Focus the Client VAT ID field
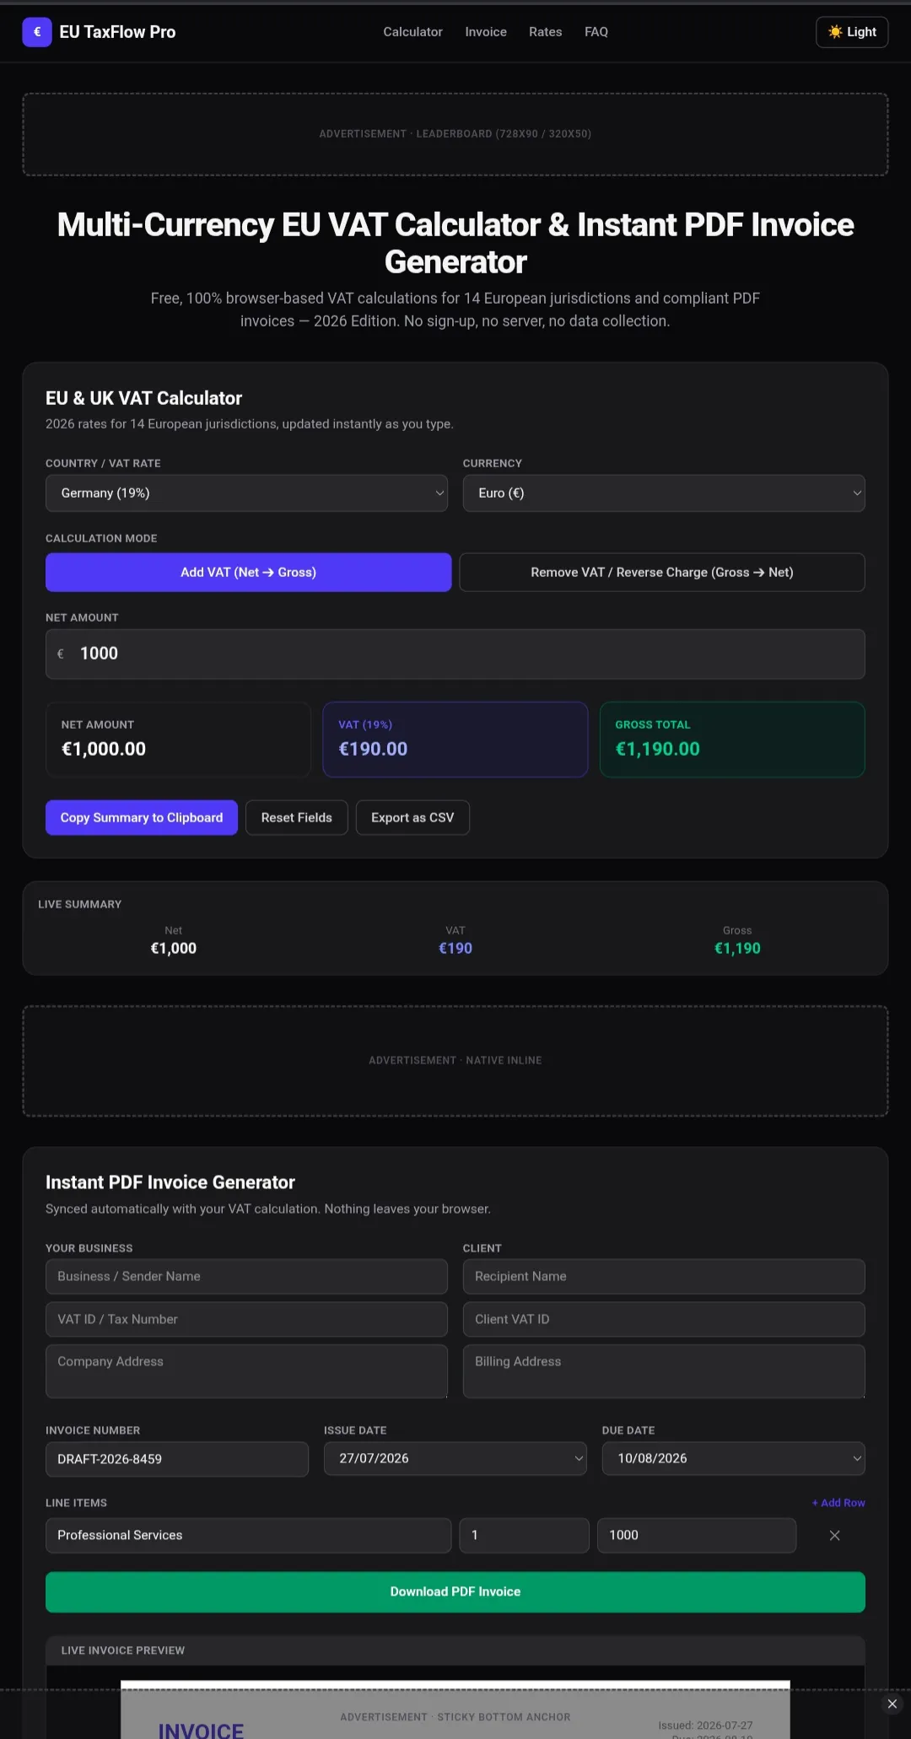The width and height of the screenshot is (911, 1739). click(x=664, y=1319)
